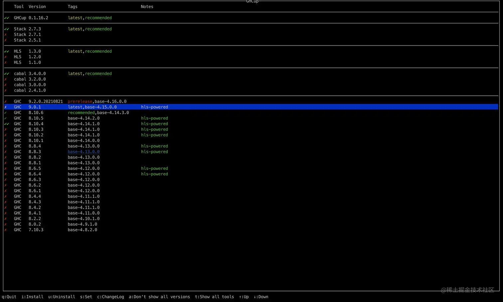503x302 pixels.
Task: Click the red cross beside Stack 2.5.1
Action: point(5,40)
